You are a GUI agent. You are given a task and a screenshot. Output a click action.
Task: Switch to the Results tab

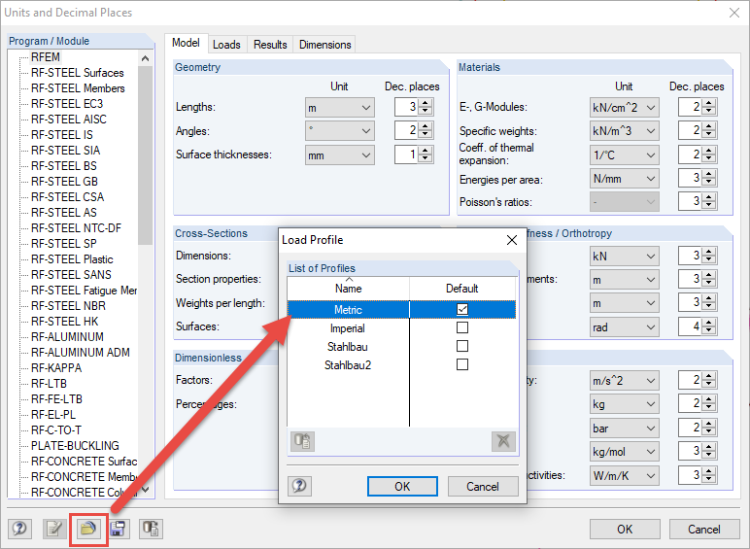[270, 45]
